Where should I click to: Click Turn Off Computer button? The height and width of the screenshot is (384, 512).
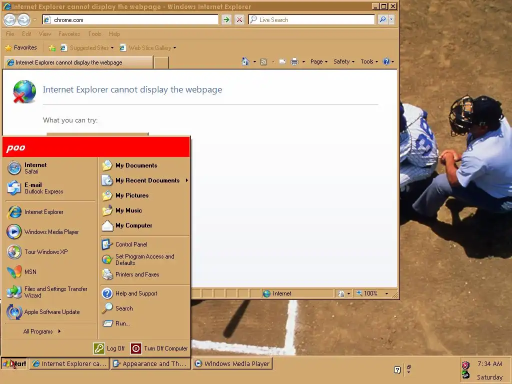pyautogui.click(x=159, y=348)
